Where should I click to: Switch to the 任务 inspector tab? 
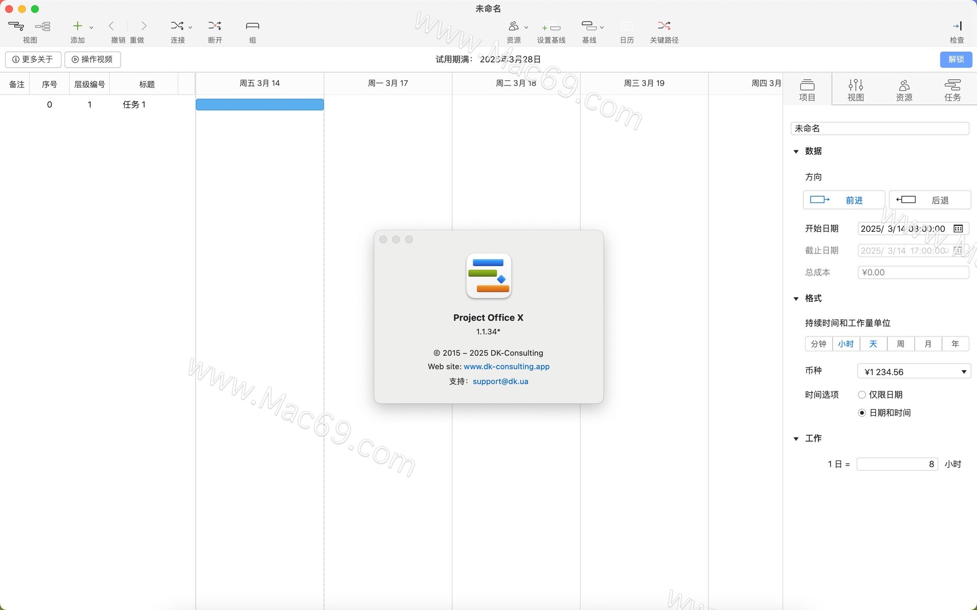click(953, 90)
